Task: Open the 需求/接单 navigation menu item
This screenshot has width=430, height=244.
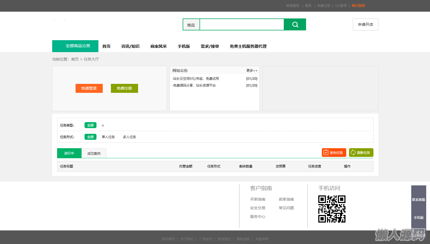Action: point(210,46)
